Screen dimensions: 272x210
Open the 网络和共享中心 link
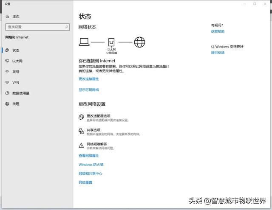tap(90, 174)
